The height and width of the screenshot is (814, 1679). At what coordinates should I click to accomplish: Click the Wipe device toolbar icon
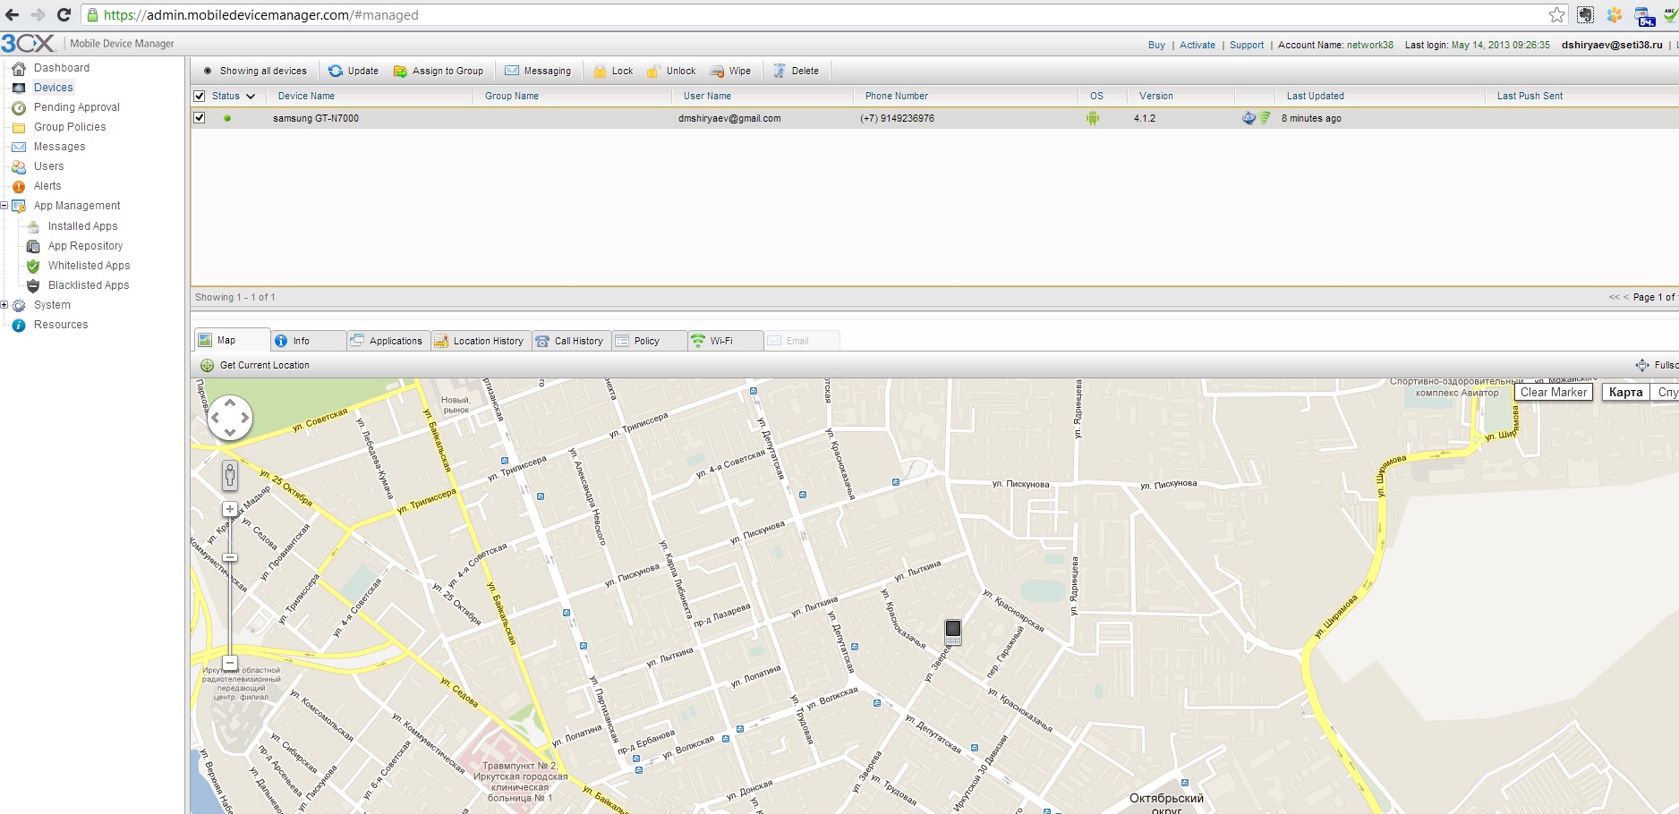click(x=718, y=72)
